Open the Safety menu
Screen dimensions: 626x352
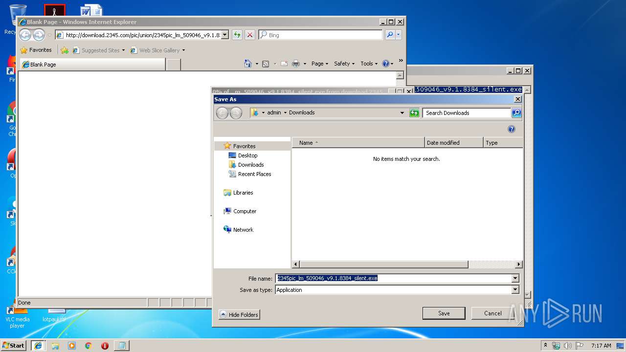coord(344,64)
